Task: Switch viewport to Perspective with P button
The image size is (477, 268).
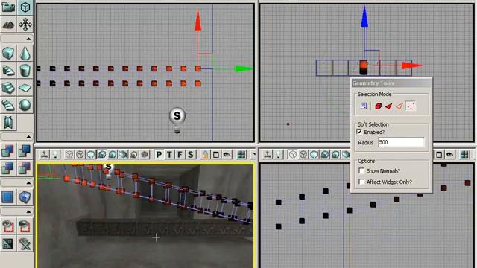Action: click(159, 154)
